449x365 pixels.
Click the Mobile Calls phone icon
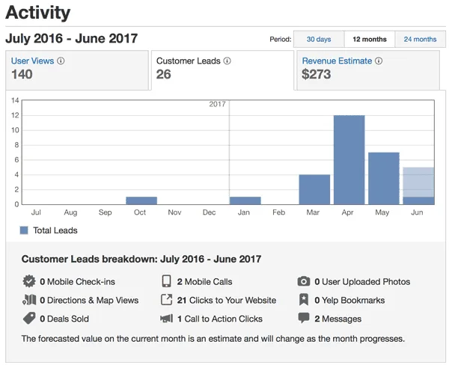(x=166, y=282)
